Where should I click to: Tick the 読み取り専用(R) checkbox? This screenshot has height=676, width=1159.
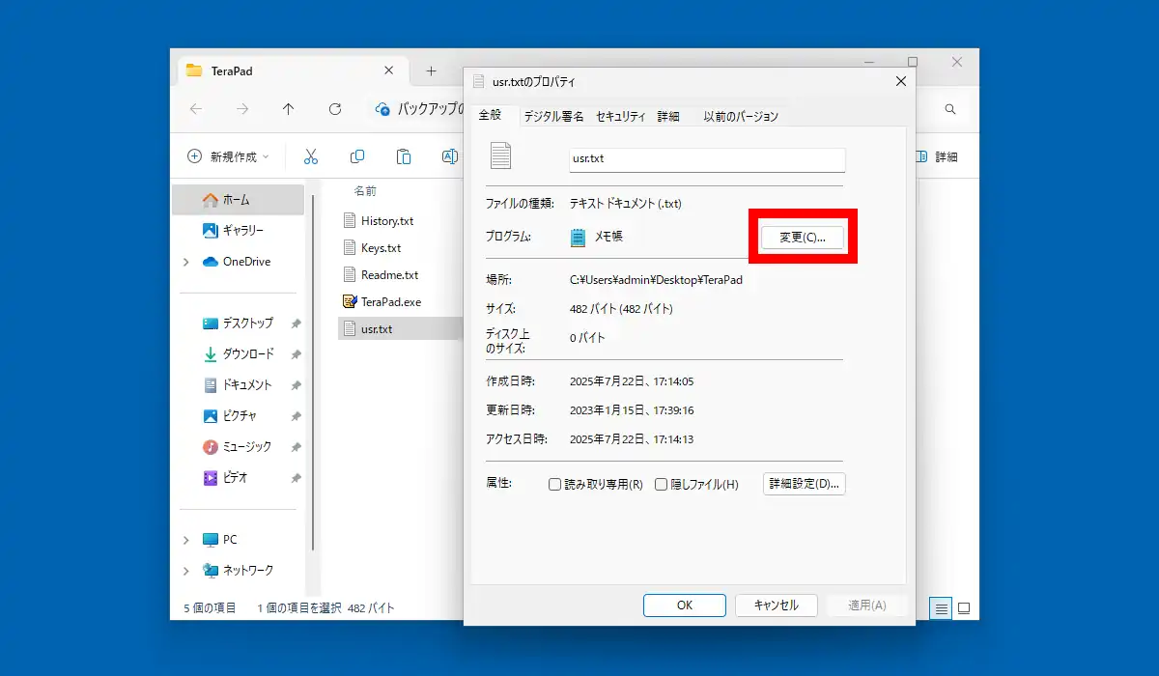point(554,485)
